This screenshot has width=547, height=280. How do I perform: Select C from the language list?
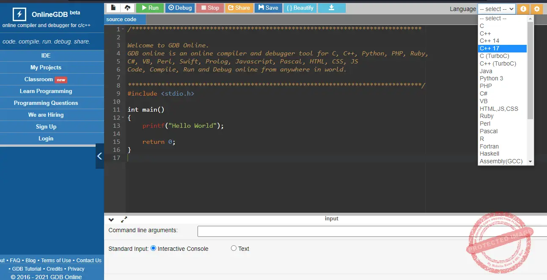pyautogui.click(x=503, y=26)
